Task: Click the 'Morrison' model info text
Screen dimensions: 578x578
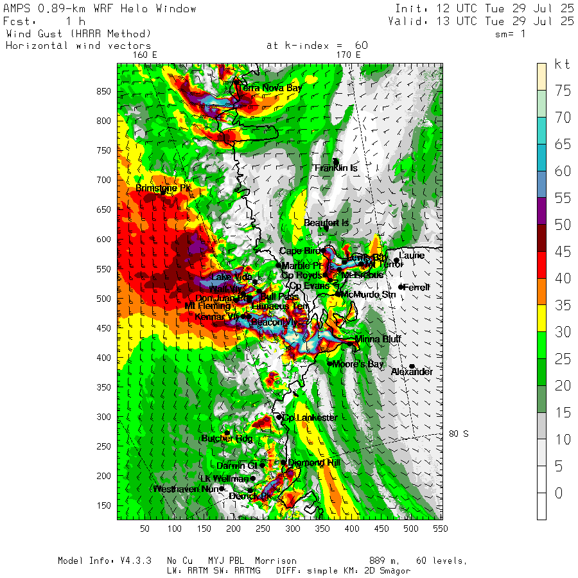Action: (276, 561)
